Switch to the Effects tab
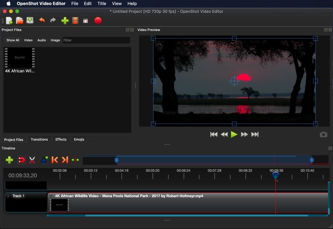The image size is (333, 229). click(61, 139)
